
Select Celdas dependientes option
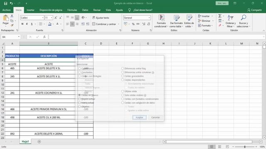133,80
